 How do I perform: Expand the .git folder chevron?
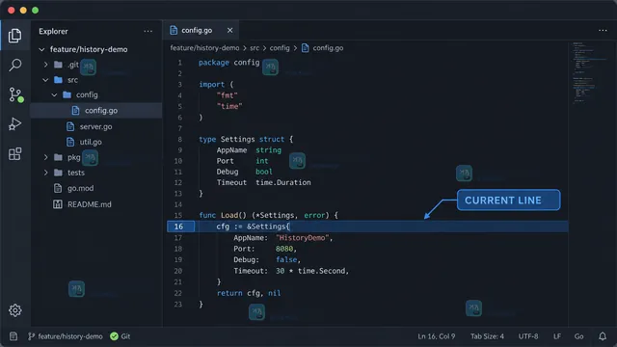(x=45, y=65)
